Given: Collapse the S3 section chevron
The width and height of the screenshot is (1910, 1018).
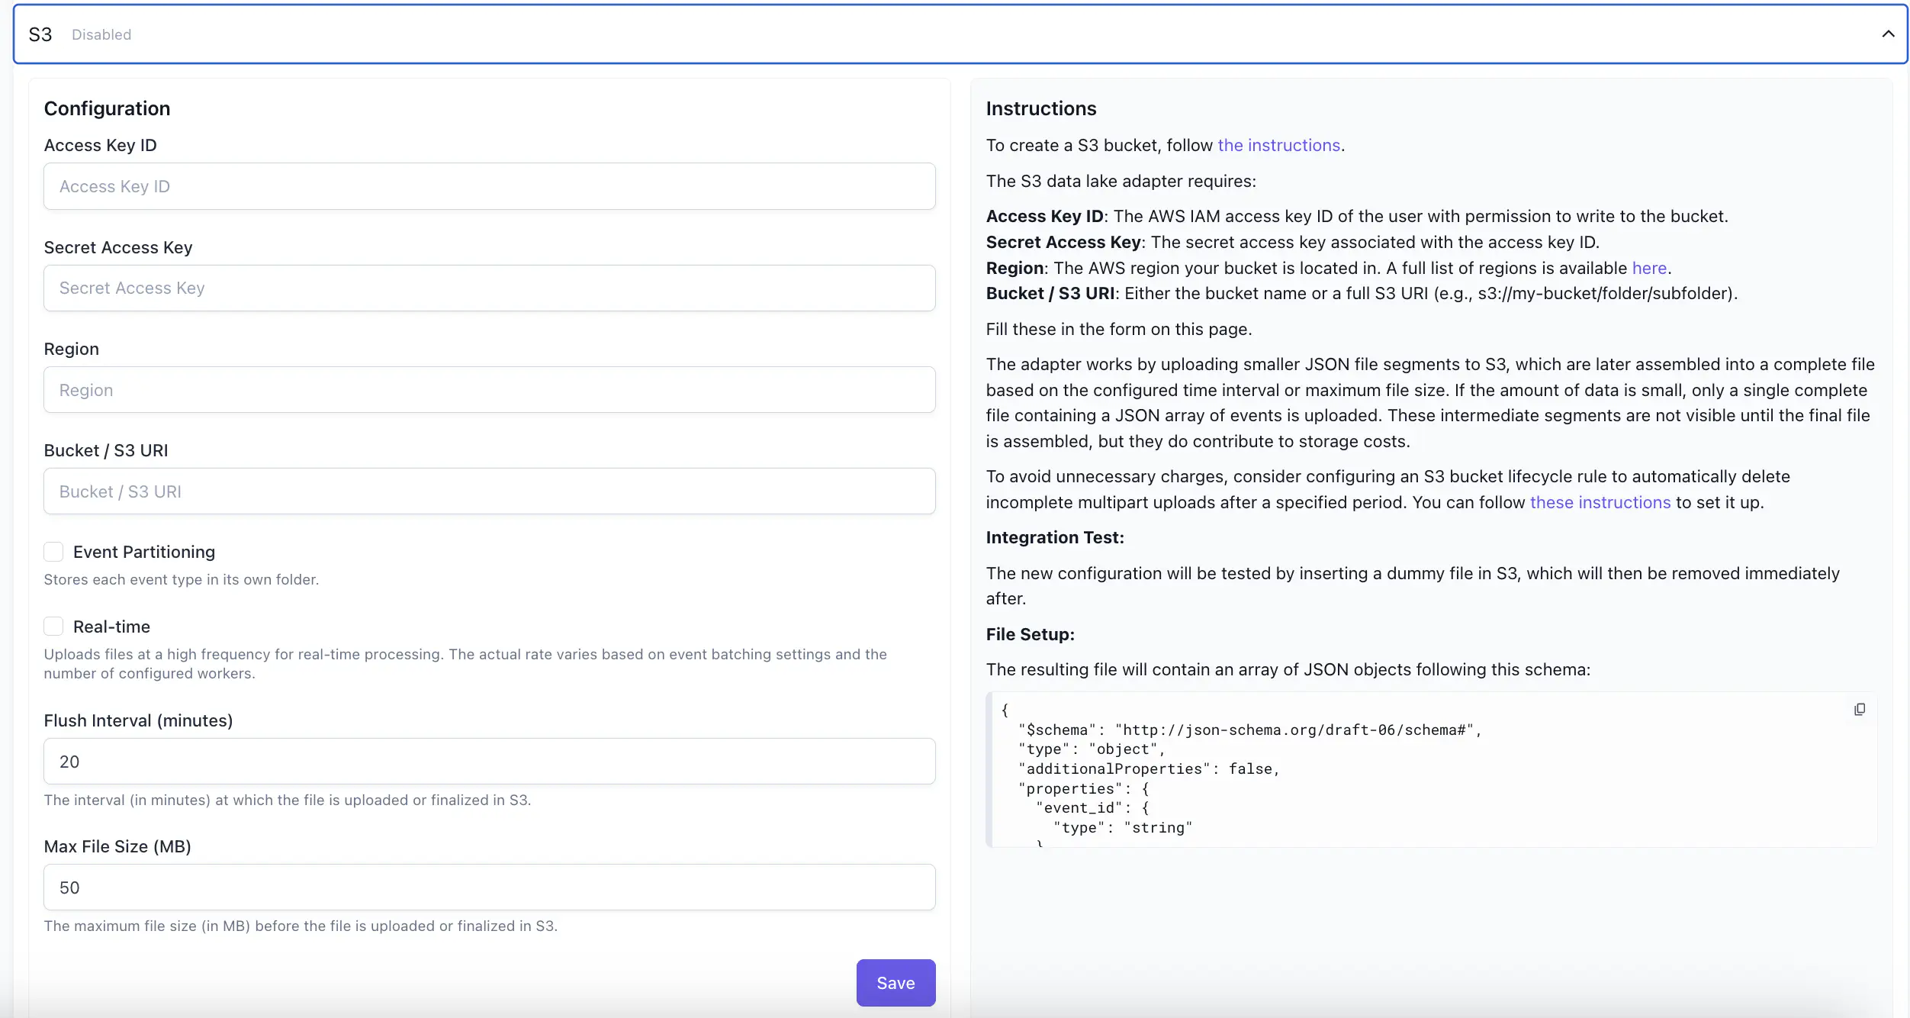Looking at the screenshot, I should click(1888, 34).
